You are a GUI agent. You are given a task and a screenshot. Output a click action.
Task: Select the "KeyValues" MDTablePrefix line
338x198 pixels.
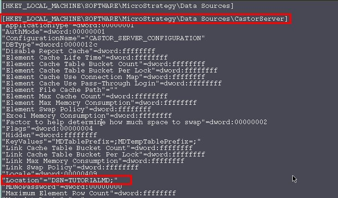pyautogui.click(x=102, y=141)
